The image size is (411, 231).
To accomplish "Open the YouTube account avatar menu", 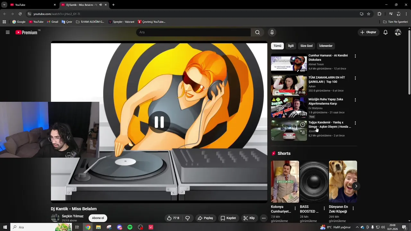I will click(398, 32).
